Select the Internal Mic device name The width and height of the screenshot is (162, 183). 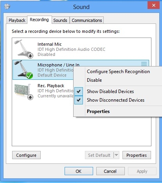(x=50, y=44)
